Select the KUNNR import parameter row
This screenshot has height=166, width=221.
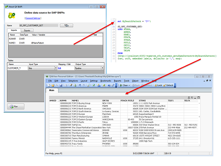point(56,39)
